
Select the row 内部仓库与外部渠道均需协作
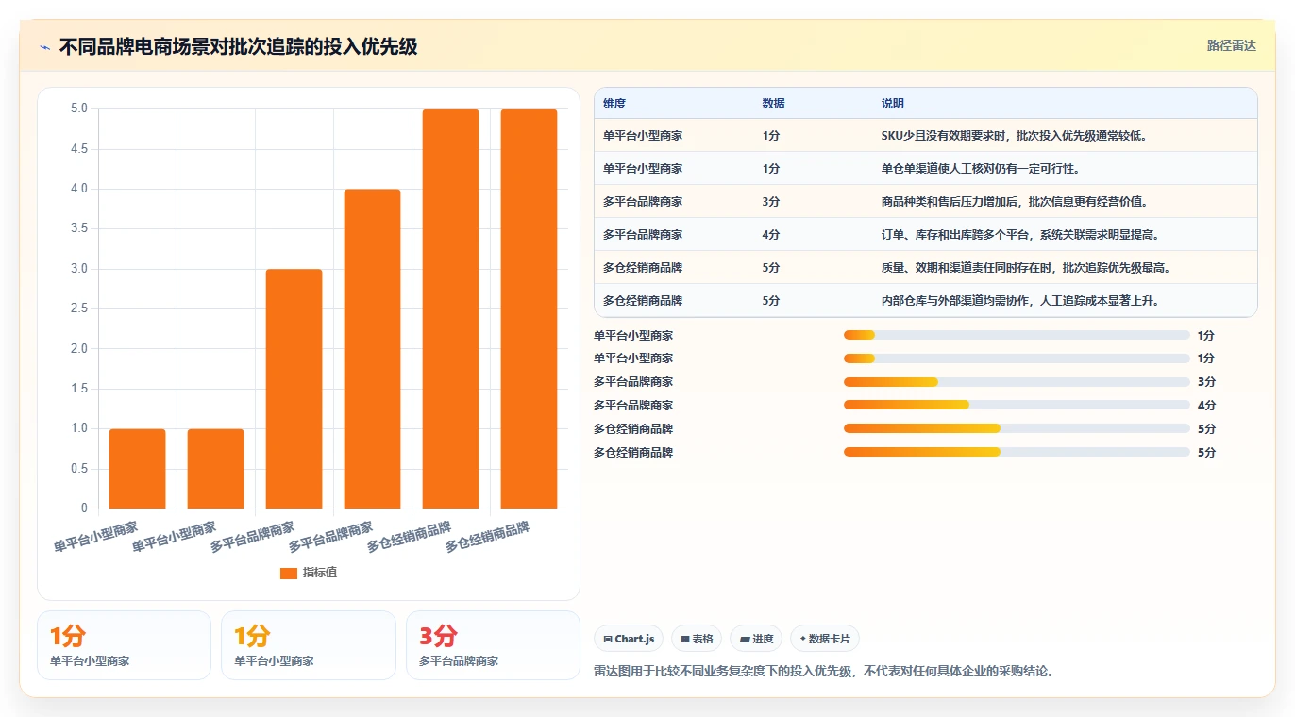926,301
